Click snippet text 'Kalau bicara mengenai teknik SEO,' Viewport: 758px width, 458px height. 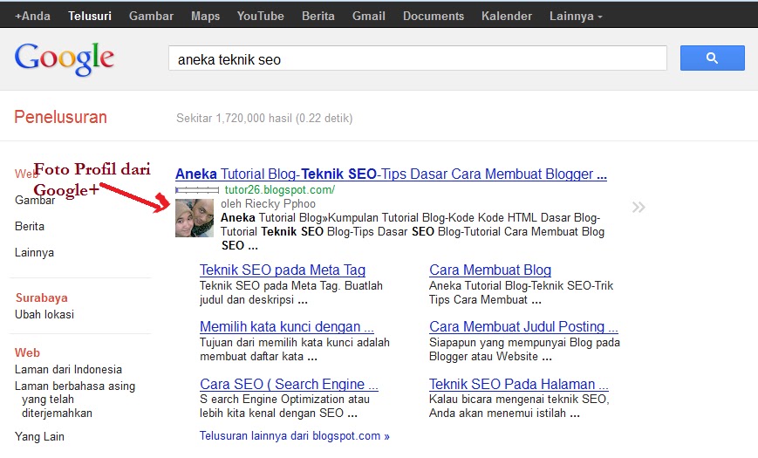519,400
